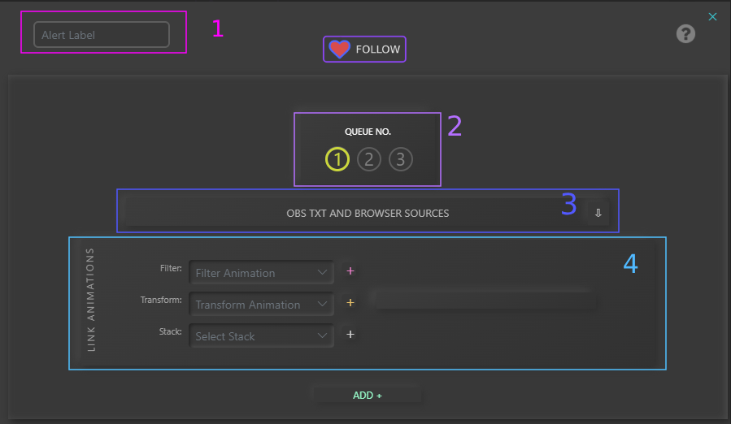
Task: Click the red heart Follow icon
Action: point(339,50)
